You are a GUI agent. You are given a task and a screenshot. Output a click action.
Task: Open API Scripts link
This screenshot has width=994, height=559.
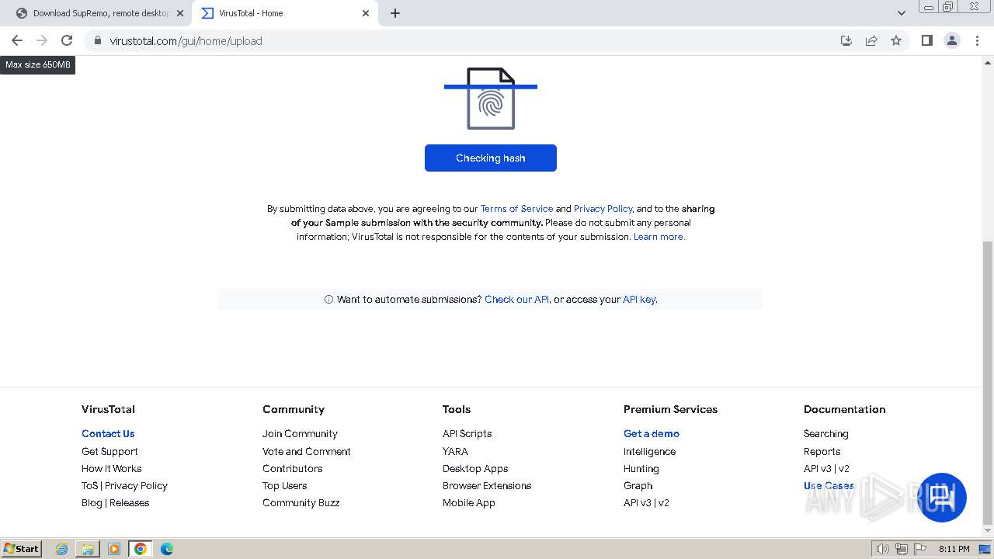467,434
